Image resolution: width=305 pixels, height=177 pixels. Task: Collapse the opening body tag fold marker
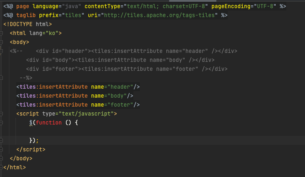pyautogui.click(x=1, y=42)
